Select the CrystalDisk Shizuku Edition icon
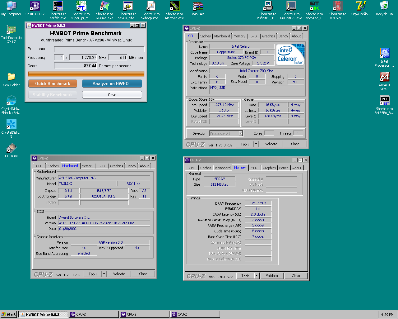The height and width of the screenshot is (319, 398). coord(11,105)
